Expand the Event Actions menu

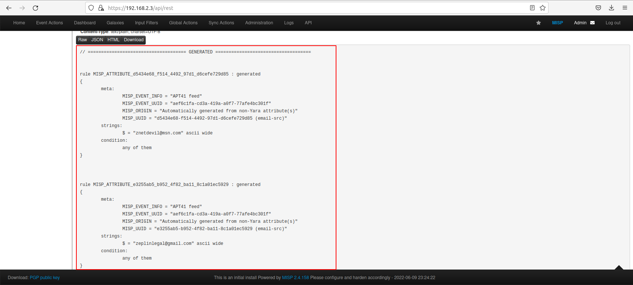pos(49,23)
